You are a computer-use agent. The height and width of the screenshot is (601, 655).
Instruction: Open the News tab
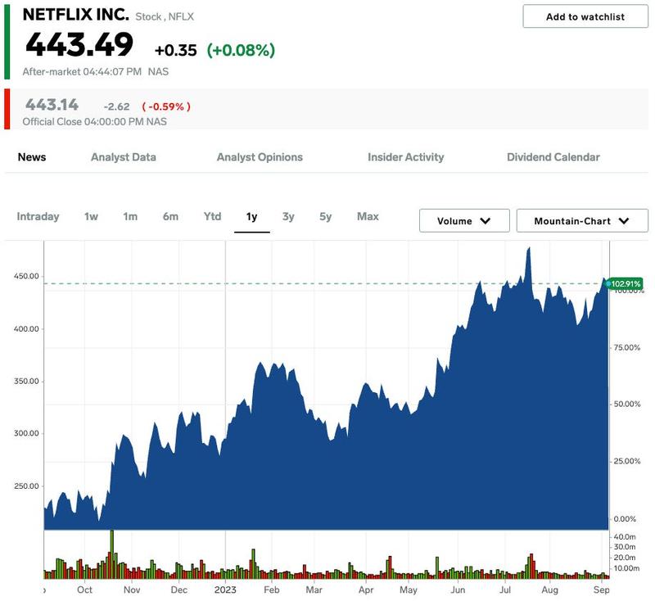pyautogui.click(x=32, y=157)
